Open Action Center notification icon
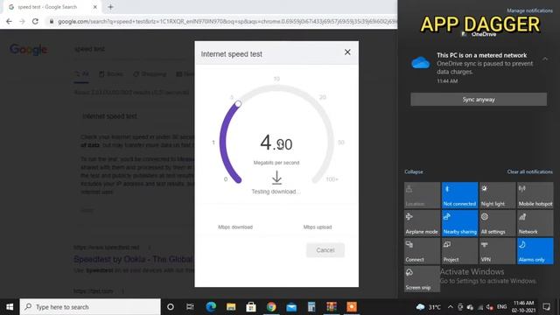Viewport: 560px width, 315px height. click(546, 307)
